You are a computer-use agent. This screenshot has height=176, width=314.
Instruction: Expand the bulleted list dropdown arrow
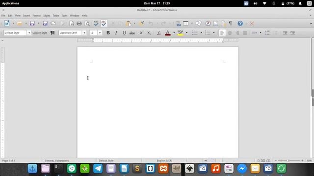201,33
